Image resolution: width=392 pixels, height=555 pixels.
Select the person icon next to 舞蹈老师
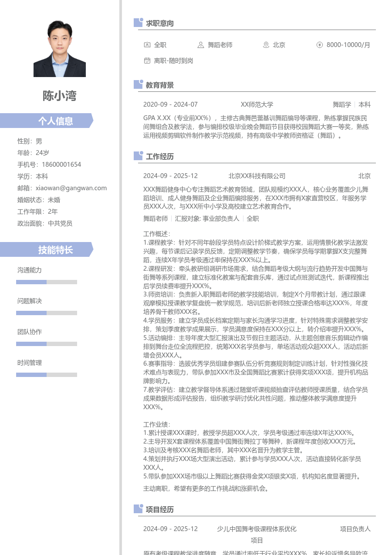200,45
